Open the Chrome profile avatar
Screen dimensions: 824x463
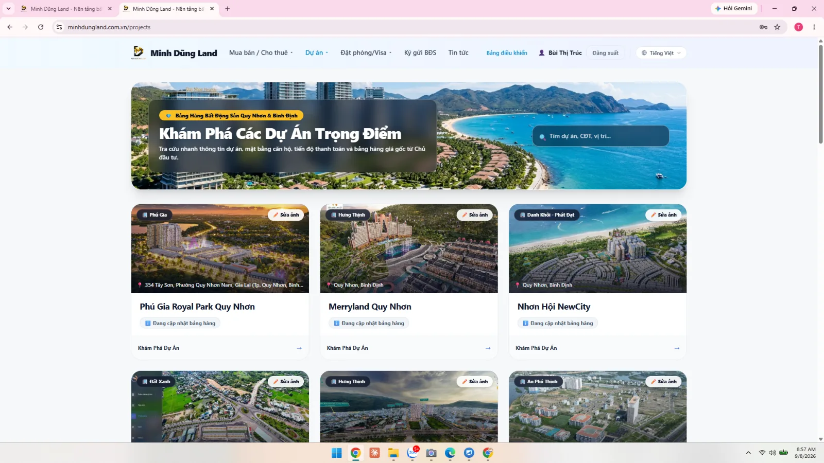tap(798, 27)
